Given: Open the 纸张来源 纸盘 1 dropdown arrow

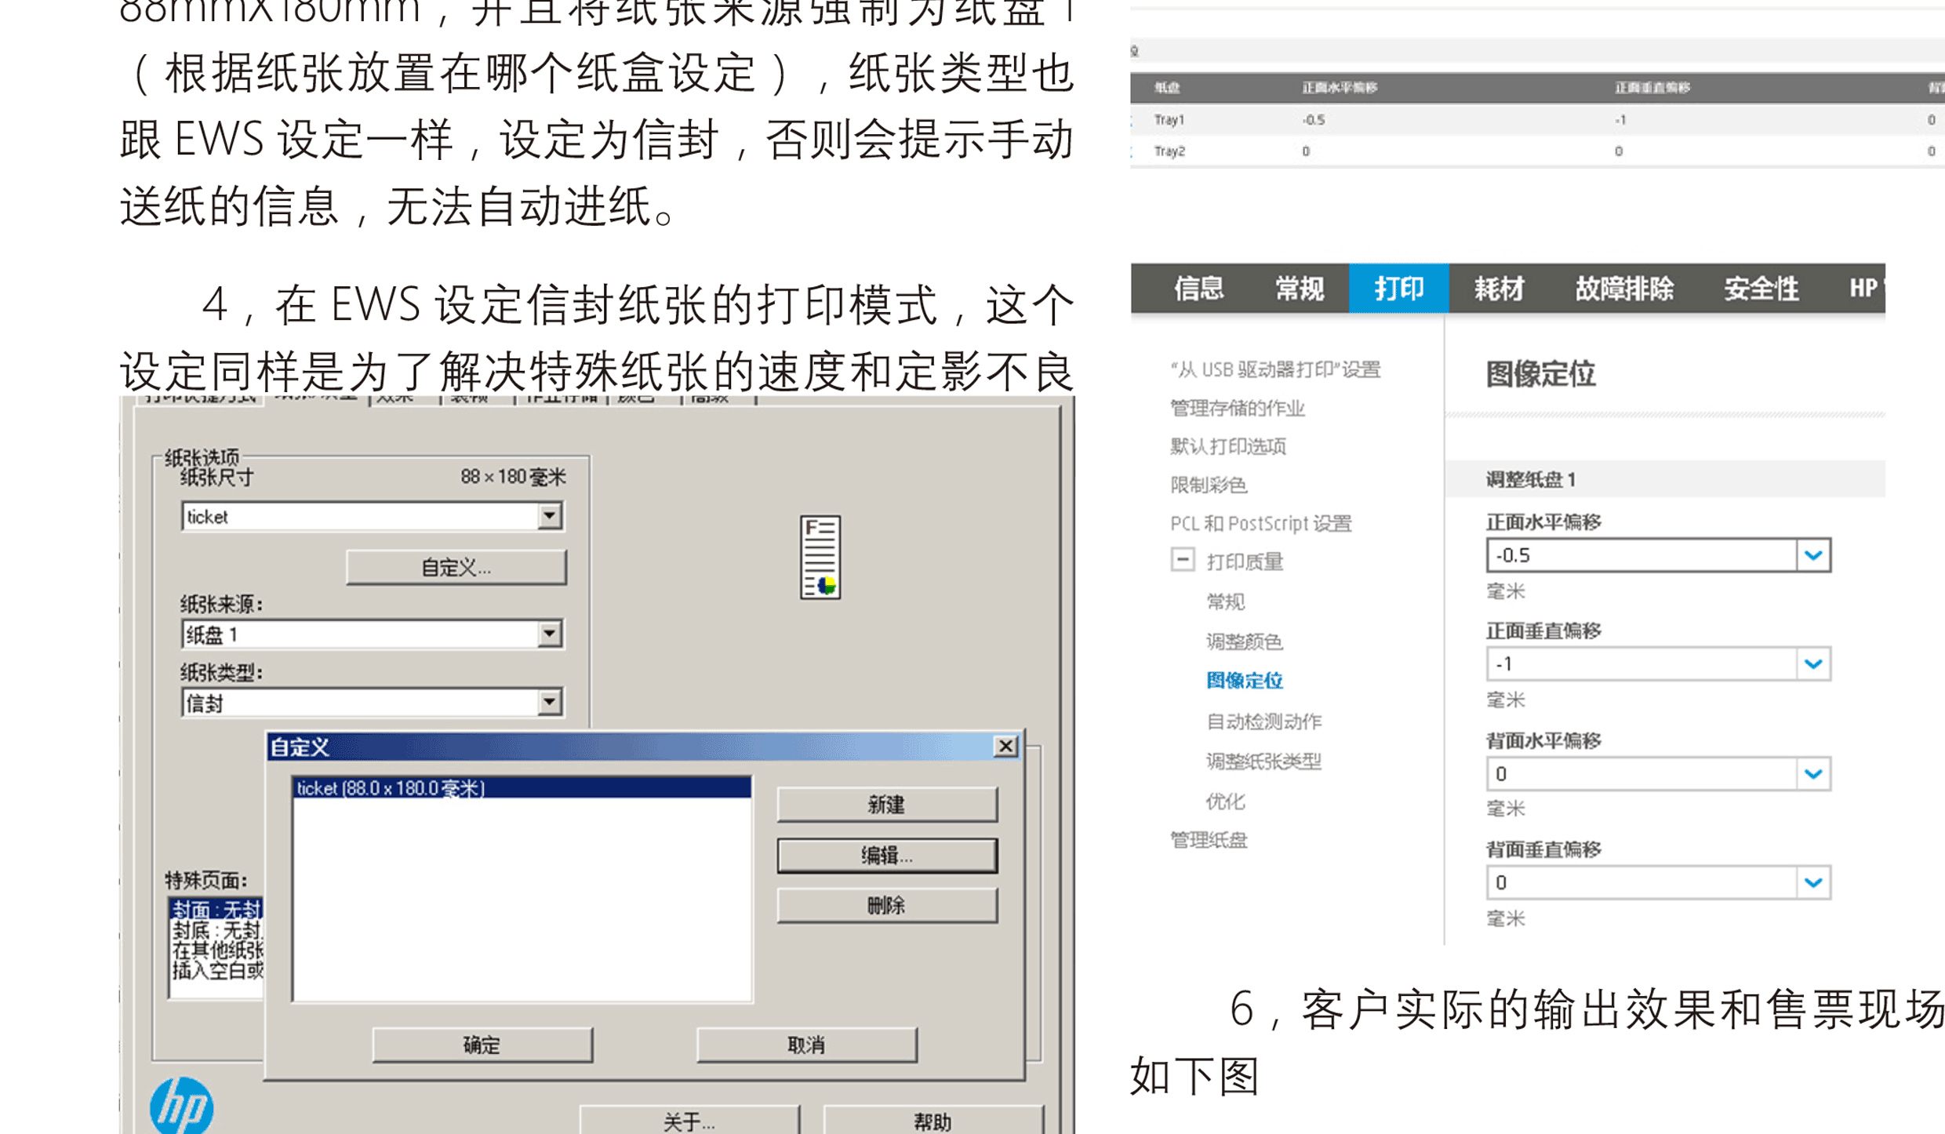Looking at the screenshot, I should [550, 634].
